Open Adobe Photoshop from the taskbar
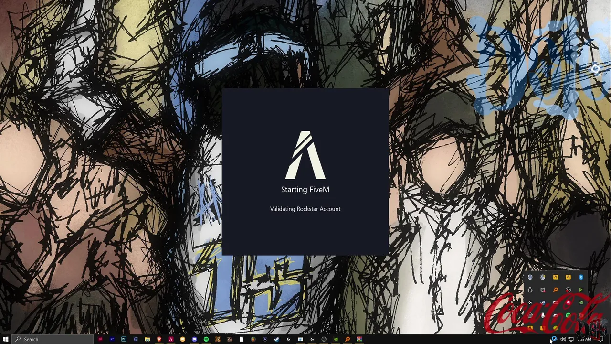611x344 pixels. click(124, 339)
